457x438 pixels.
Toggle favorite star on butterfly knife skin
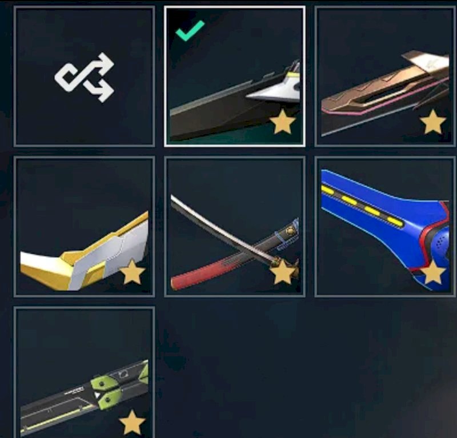click(132, 422)
